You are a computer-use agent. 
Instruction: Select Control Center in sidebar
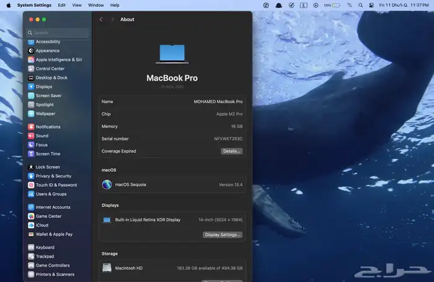tap(46, 68)
